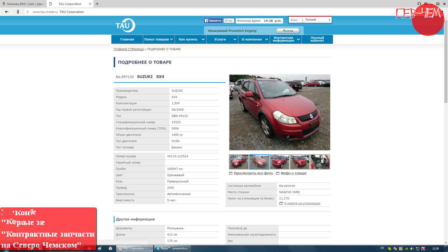This screenshot has height=252, width=448.
Task: Click the engine volume value '1490 cc'
Action: click(177, 135)
